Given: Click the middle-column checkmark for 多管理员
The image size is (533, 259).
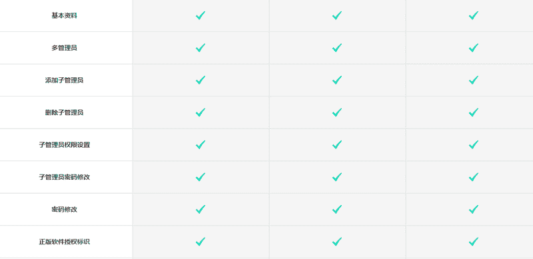Looking at the screenshot, I should click(337, 48).
